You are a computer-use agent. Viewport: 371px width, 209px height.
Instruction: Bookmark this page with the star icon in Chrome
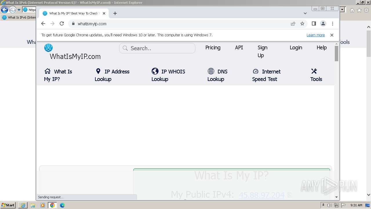302,24
